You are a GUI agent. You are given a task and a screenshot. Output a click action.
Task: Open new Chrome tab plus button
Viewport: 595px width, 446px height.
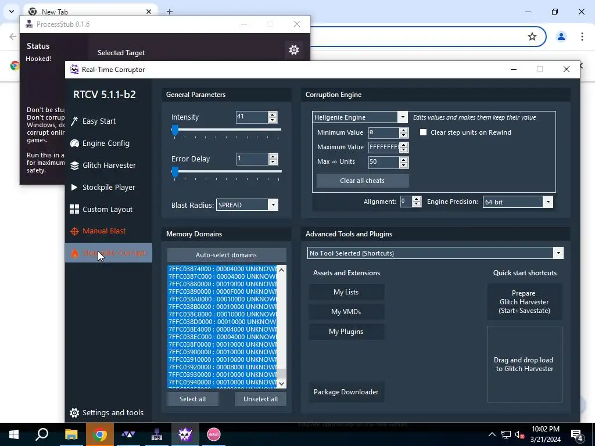point(170,12)
